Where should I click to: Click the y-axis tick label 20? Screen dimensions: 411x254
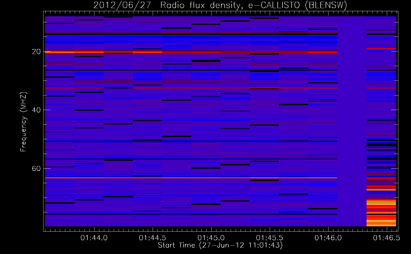point(36,52)
